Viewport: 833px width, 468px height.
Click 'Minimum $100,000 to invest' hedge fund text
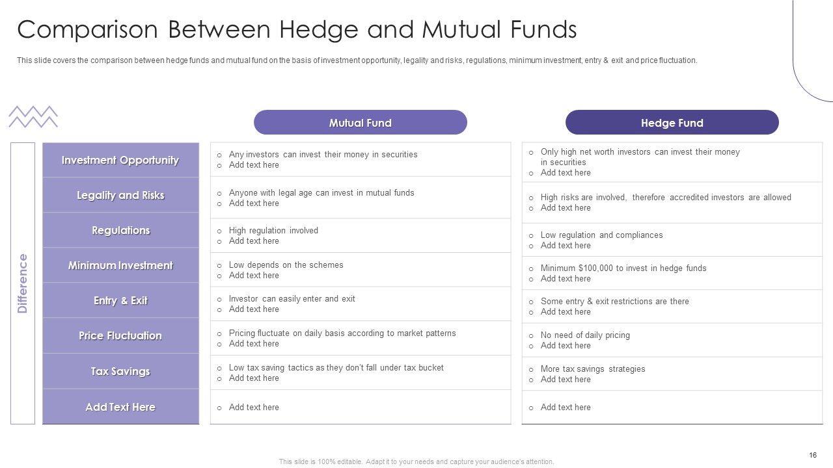(623, 268)
